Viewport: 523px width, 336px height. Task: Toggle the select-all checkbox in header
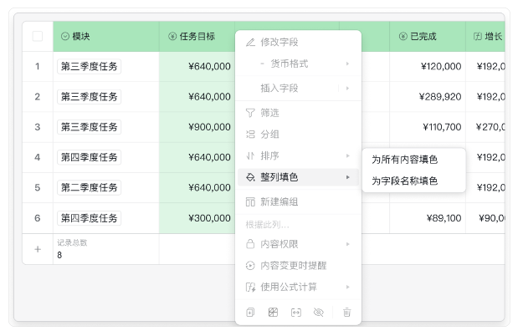[x=37, y=37]
